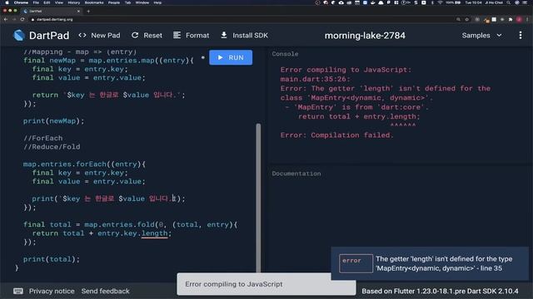Go back in browser history
The width and height of the screenshot is (533, 299).
point(6,19)
